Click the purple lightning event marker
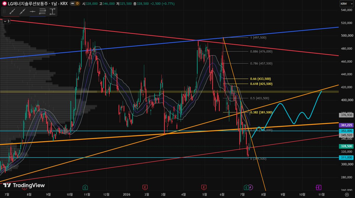Image resolution: width=355 pixels, height=198 pixels. pos(251,187)
